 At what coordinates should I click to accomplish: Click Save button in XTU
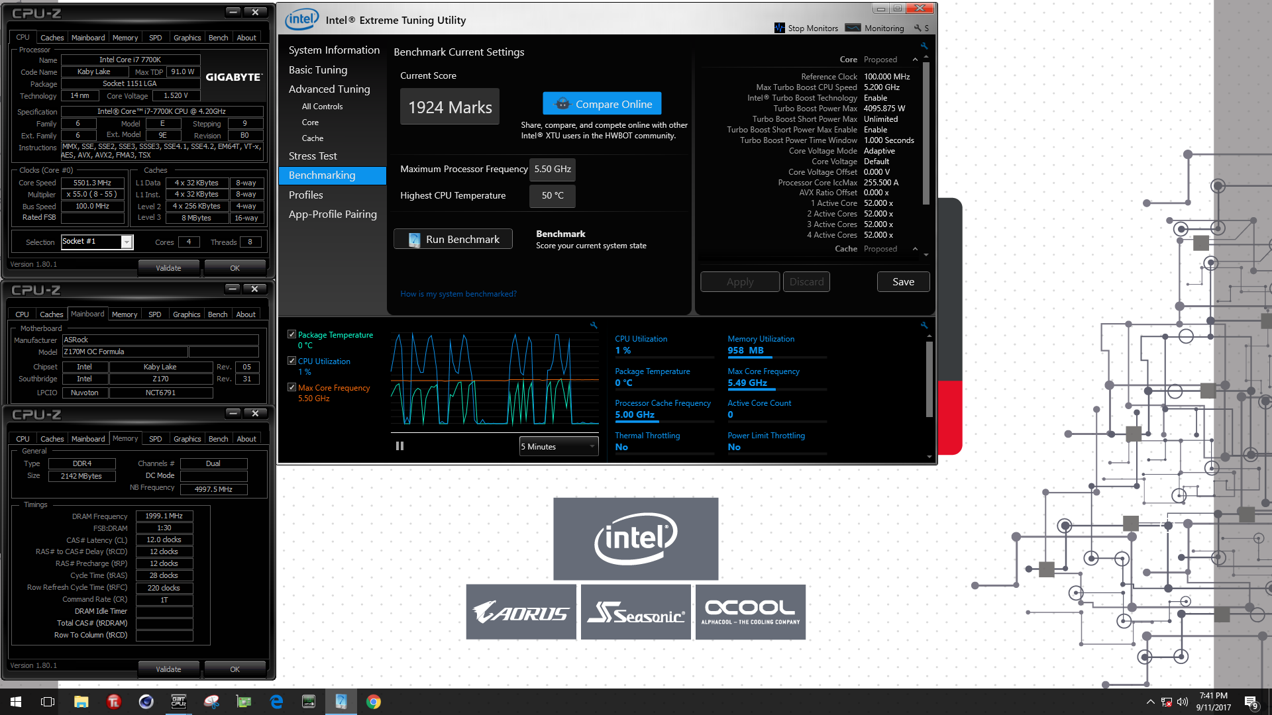click(x=903, y=282)
